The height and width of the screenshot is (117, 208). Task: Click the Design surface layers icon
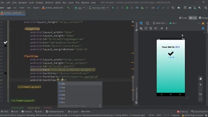tap(141, 23)
